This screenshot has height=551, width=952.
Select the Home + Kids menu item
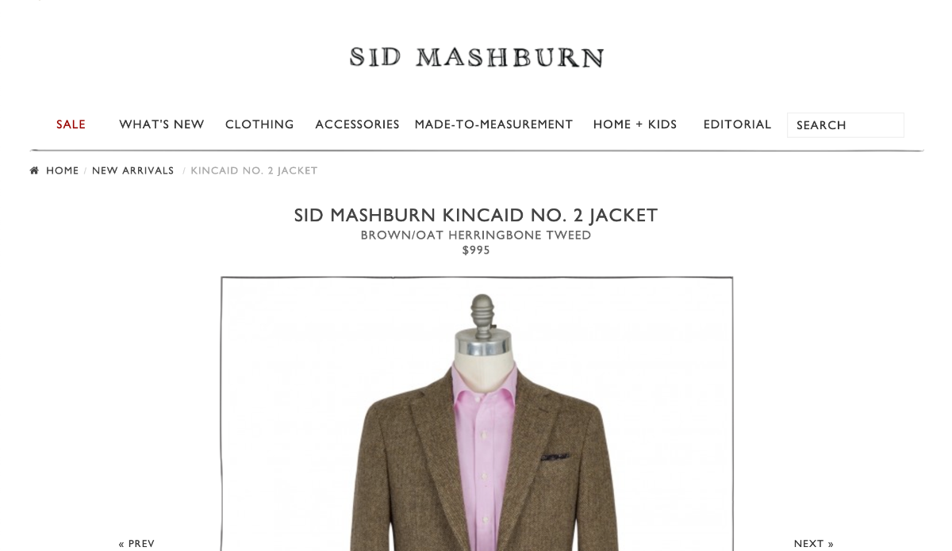(x=635, y=124)
